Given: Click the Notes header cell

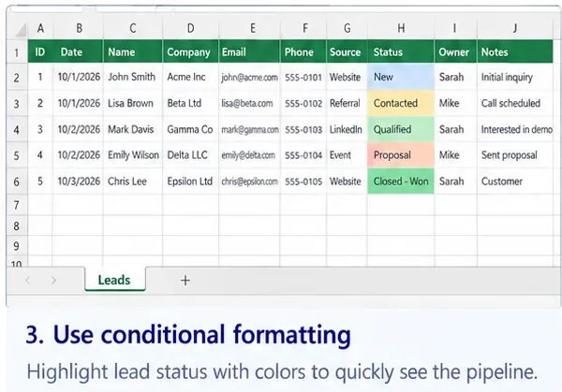Looking at the screenshot, I should (515, 51).
